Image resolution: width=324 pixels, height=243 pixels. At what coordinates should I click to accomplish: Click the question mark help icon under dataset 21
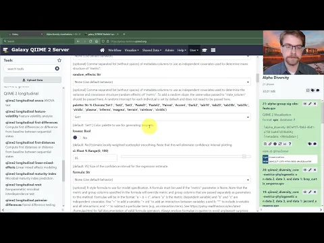coord(290,144)
